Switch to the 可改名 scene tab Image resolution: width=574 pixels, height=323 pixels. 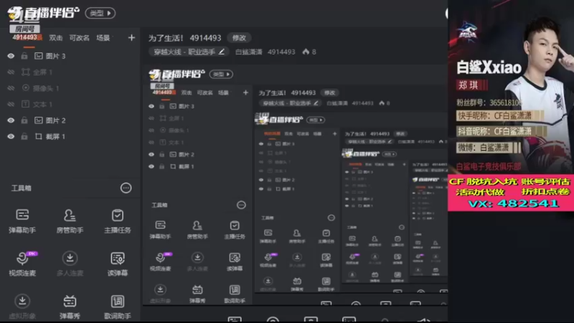[80, 38]
